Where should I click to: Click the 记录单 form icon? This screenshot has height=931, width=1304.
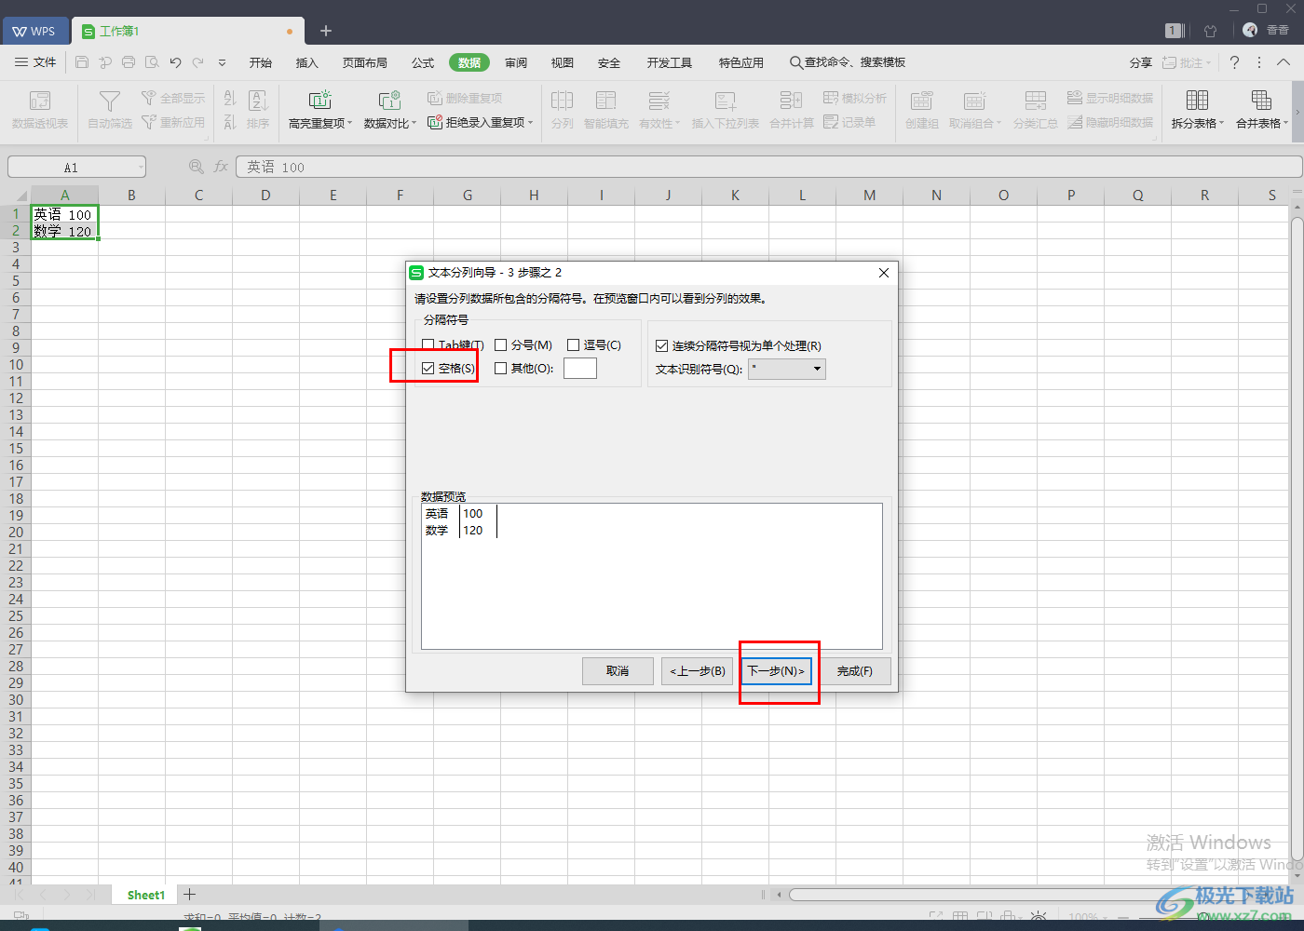click(831, 122)
